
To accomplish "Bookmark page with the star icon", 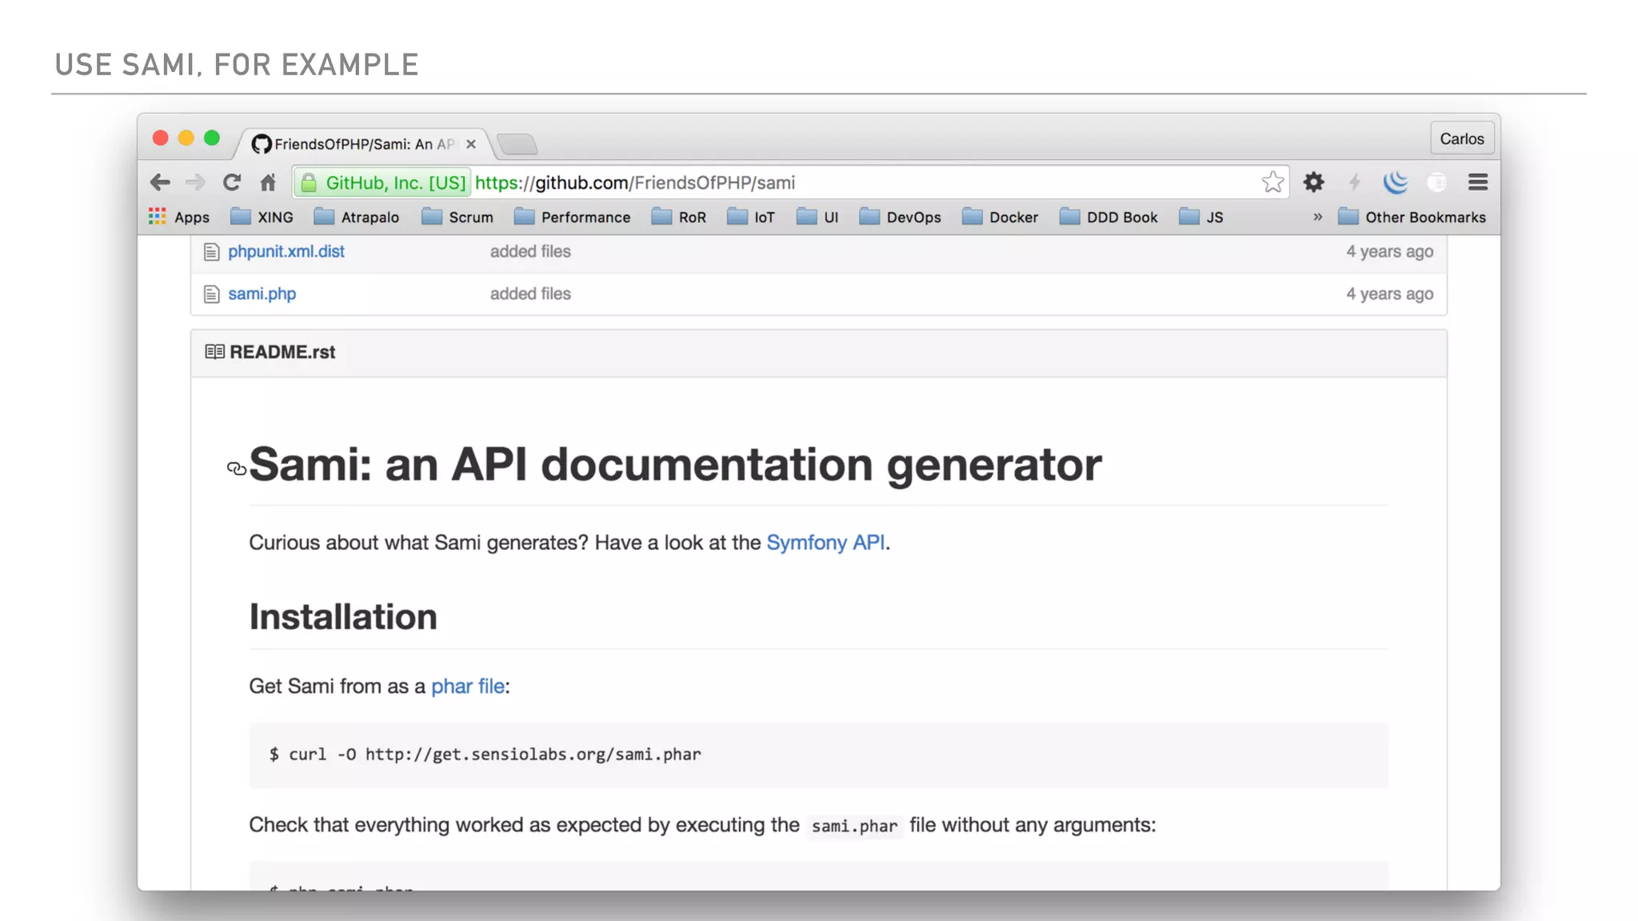I will point(1272,182).
